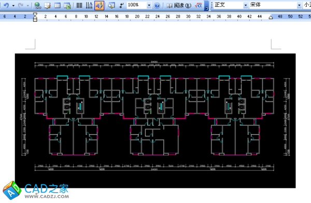Click the Insert Hyperlink globe icon
The height and width of the screenshot is (203, 311).
37,5
